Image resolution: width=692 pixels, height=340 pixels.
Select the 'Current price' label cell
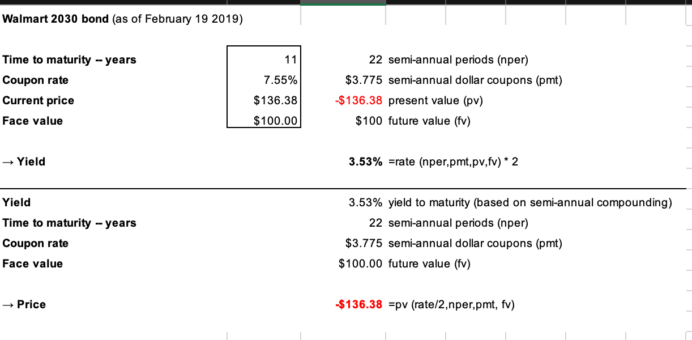click(39, 100)
